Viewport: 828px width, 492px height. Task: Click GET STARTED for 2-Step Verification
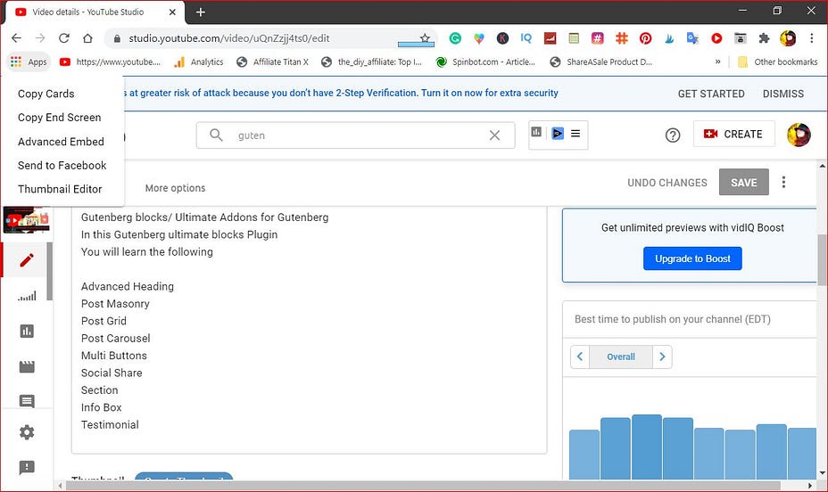(711, 94)
